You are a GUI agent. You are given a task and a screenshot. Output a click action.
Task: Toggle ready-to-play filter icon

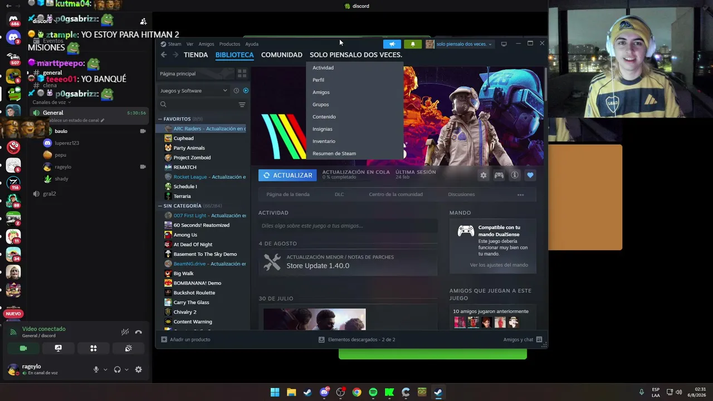tap(246, 91)
